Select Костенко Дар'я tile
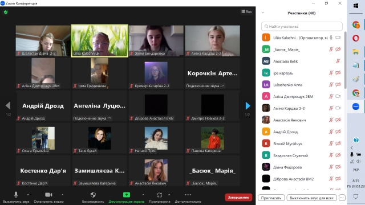The width and height of the screenshot is (365, 205). (x=43, y=171)
